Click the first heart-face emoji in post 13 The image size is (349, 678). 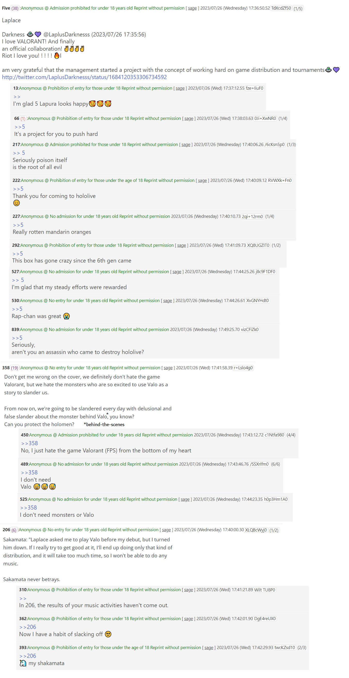pyautogui.click(x=92, y=104)
